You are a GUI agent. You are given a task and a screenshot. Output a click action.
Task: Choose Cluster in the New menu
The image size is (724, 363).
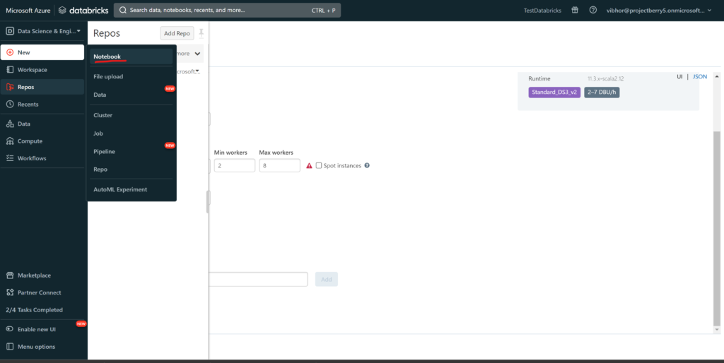pos(131,115)
